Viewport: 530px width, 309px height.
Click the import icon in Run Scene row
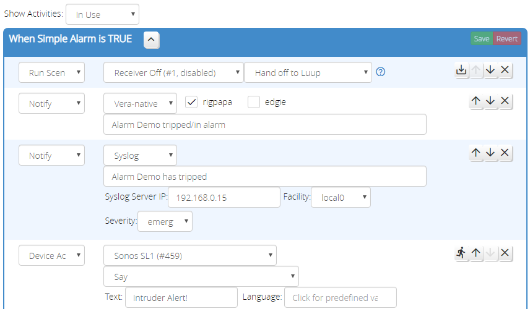[x=461, y=70]
